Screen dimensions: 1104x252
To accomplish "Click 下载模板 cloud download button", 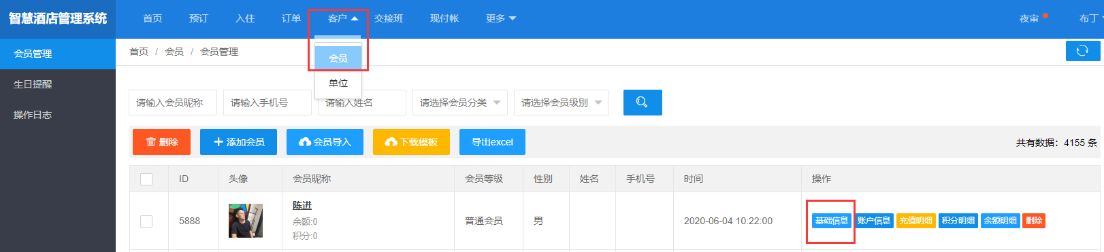I will [411, 142].
